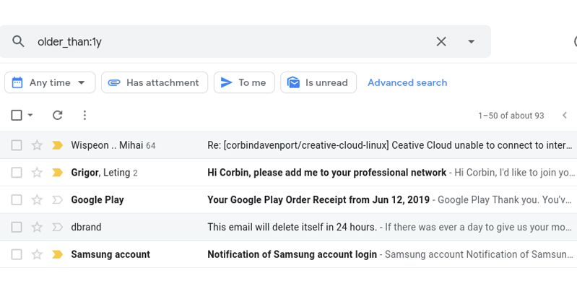This screenshot has width=577, height=289.
Task: Click sender name Wispeon .. Mihai
Action: point(107,145)
